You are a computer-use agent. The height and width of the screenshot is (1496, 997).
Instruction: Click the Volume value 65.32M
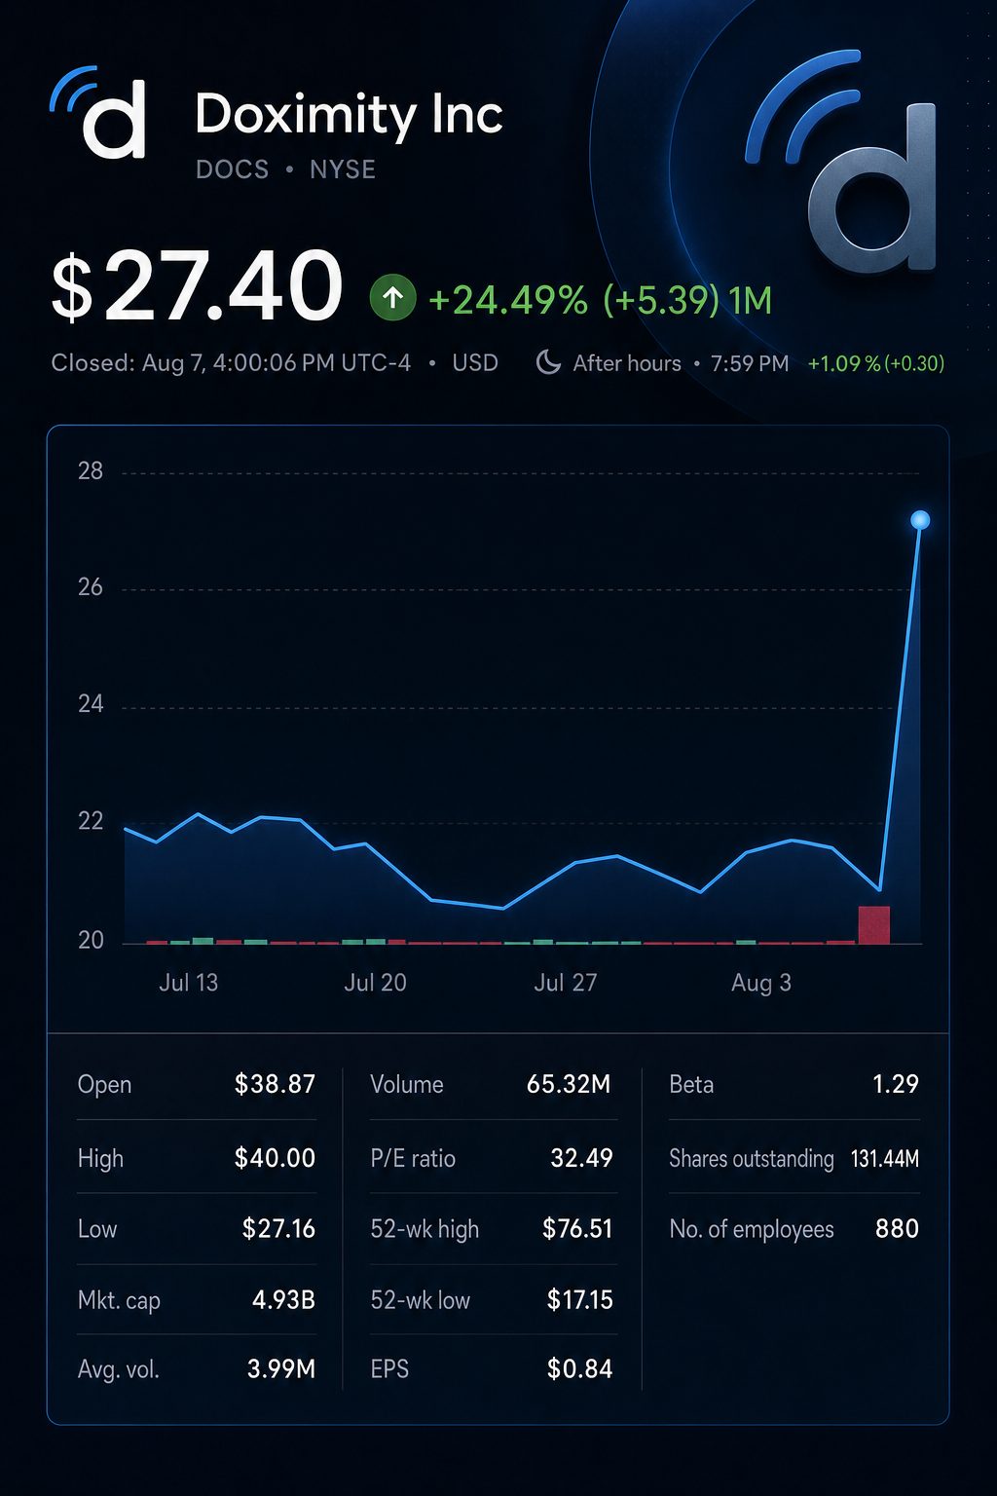[x=569, y=1084]
